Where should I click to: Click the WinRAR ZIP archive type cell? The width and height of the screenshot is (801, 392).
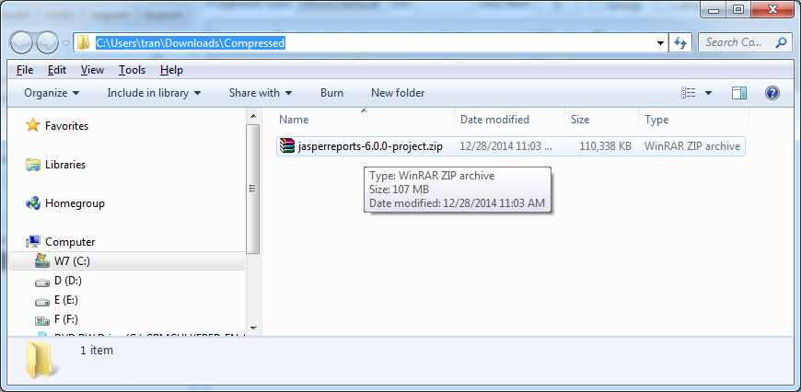click(x=692, y=146)
